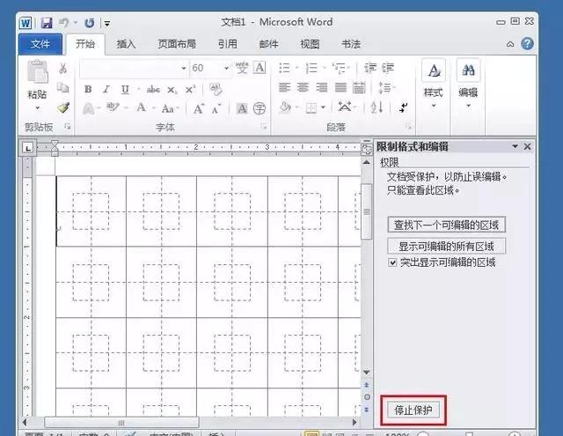
Task: Click the Font Color A swatch
Action: point(142,107)
